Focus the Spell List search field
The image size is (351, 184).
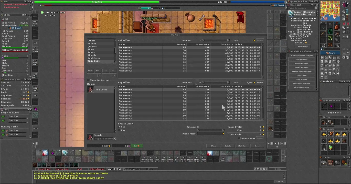301,8
